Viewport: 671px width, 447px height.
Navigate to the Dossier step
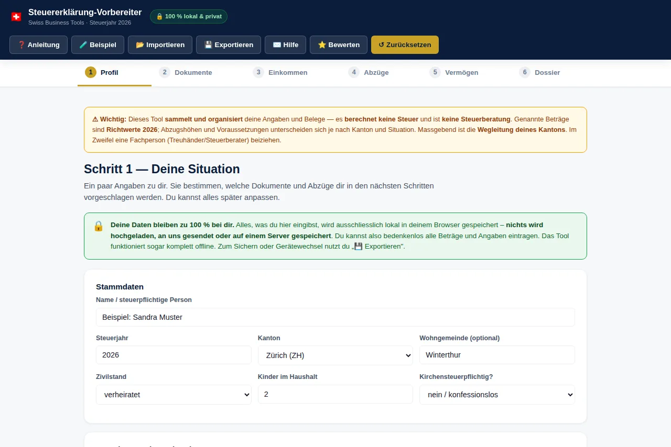pyautogui.click(x=540, y=72)
